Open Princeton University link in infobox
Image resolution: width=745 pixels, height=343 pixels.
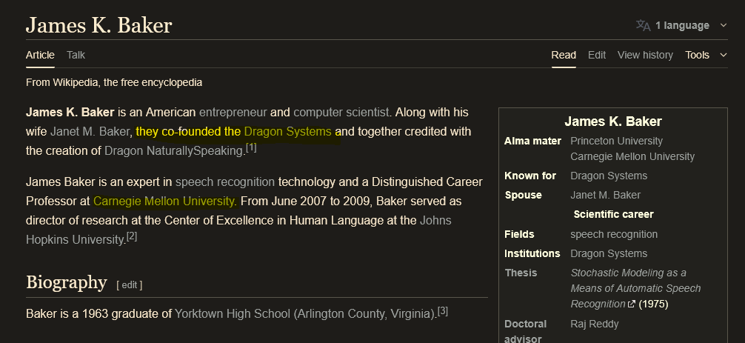coord(616,141)
